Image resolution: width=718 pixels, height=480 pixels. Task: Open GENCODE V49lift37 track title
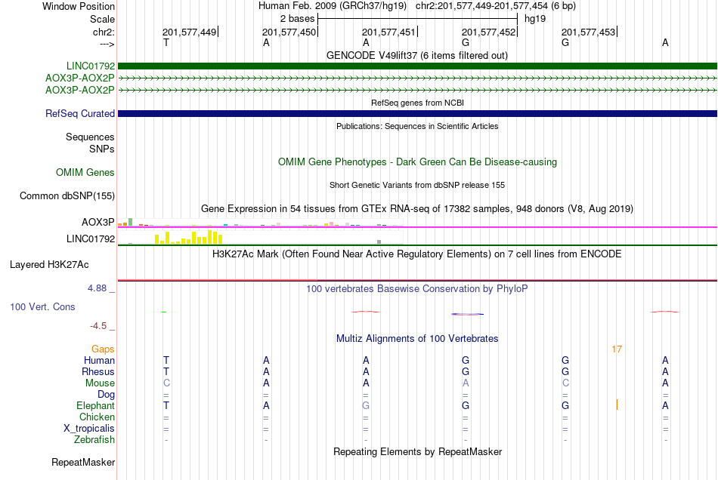point(416,55)
